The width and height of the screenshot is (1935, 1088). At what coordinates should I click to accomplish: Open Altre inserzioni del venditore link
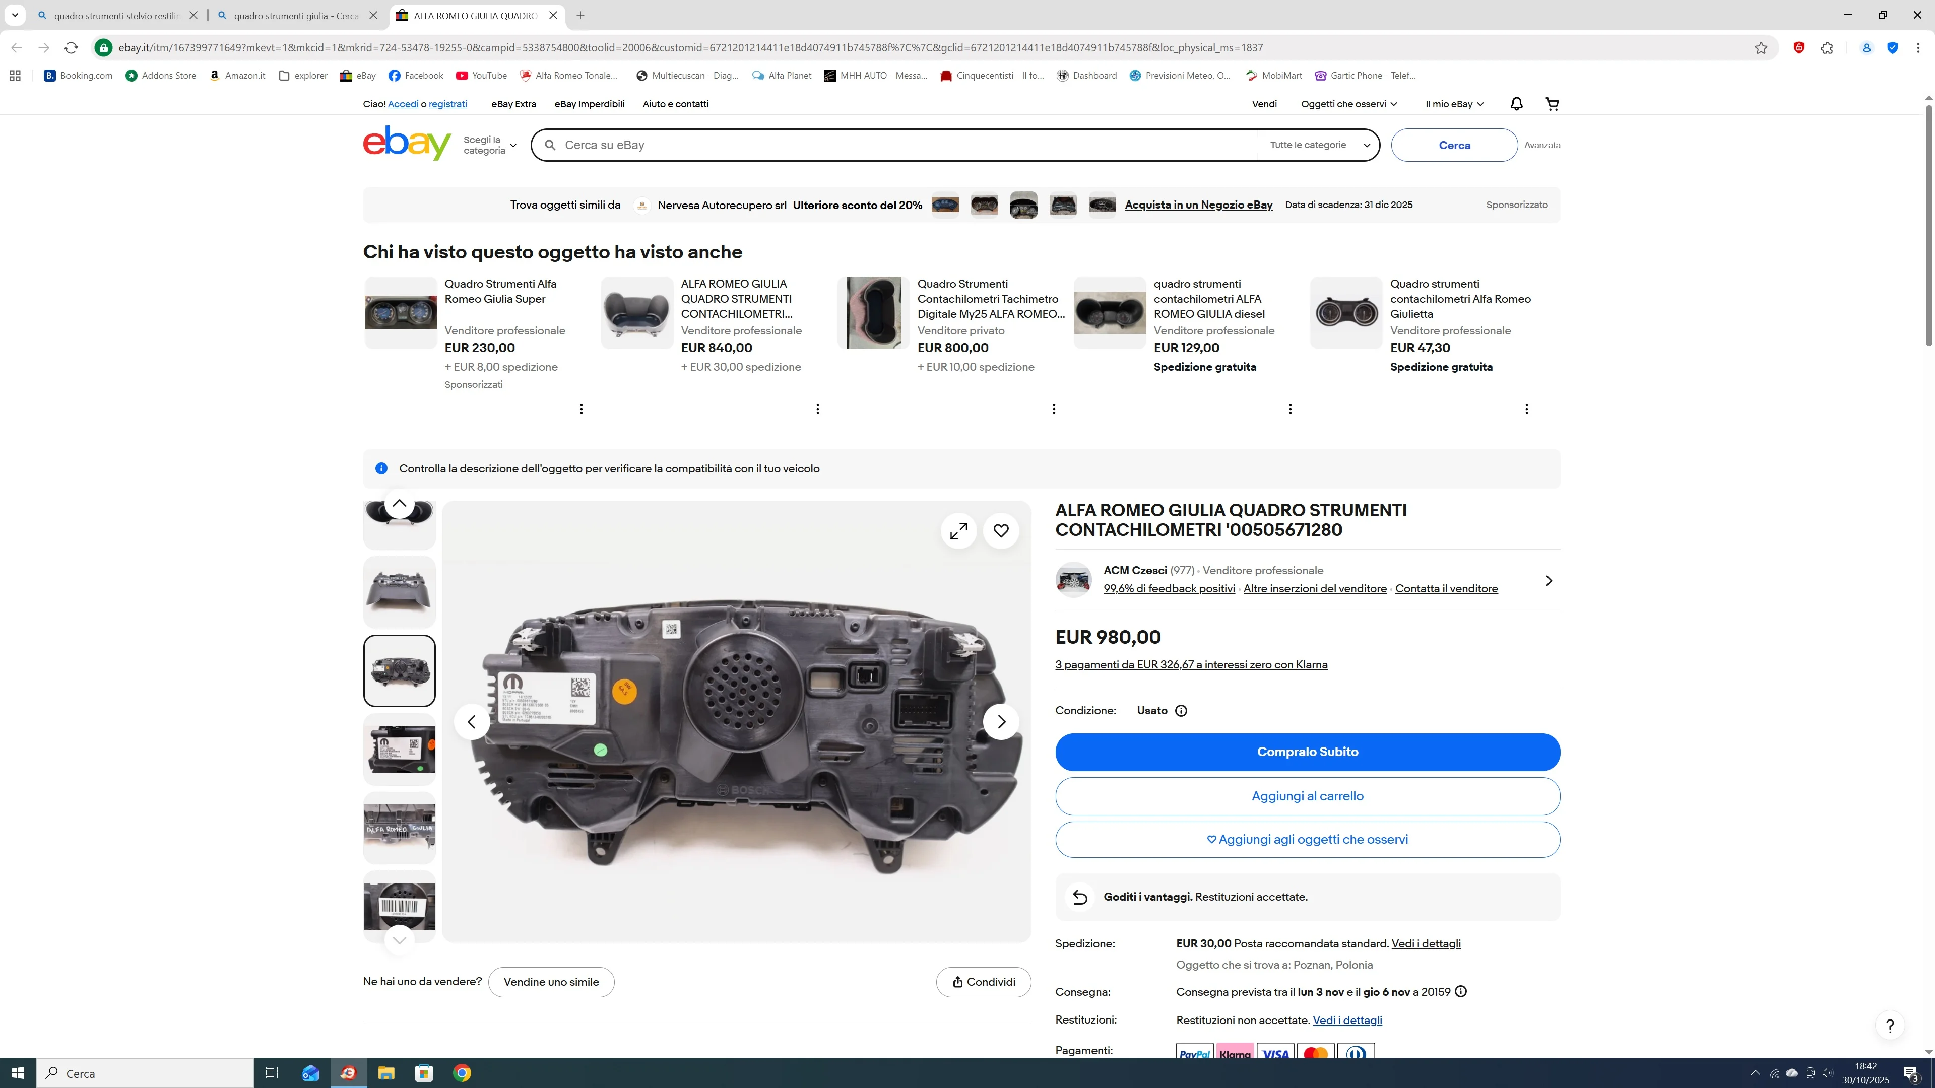(x=1315, y=589)
